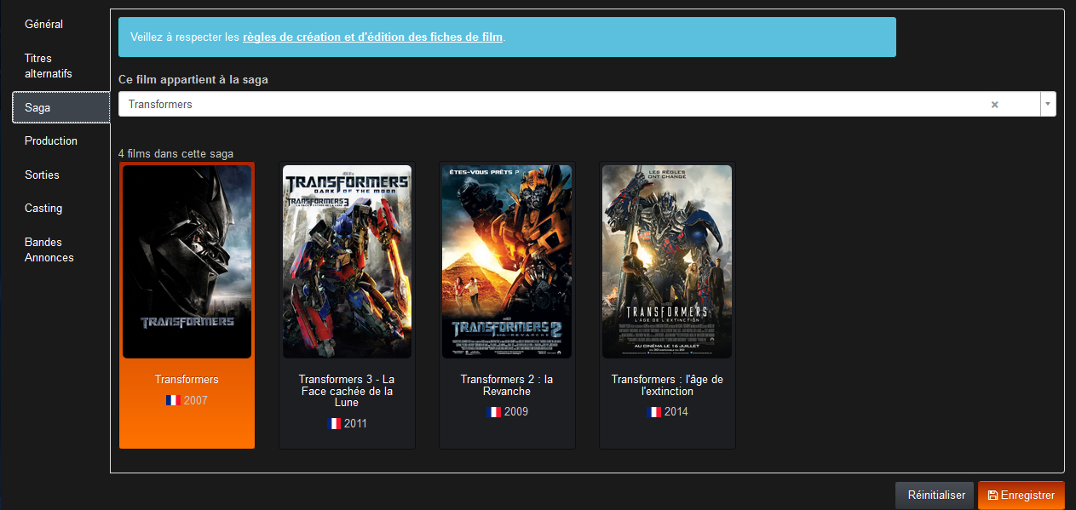
Task: Expand the saga dropdown arrow
Action: (1048, 104)
